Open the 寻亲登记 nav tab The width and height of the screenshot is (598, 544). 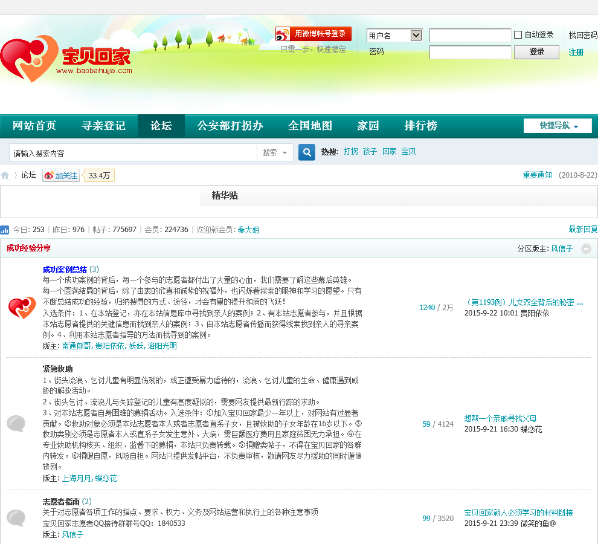(103, 126)
